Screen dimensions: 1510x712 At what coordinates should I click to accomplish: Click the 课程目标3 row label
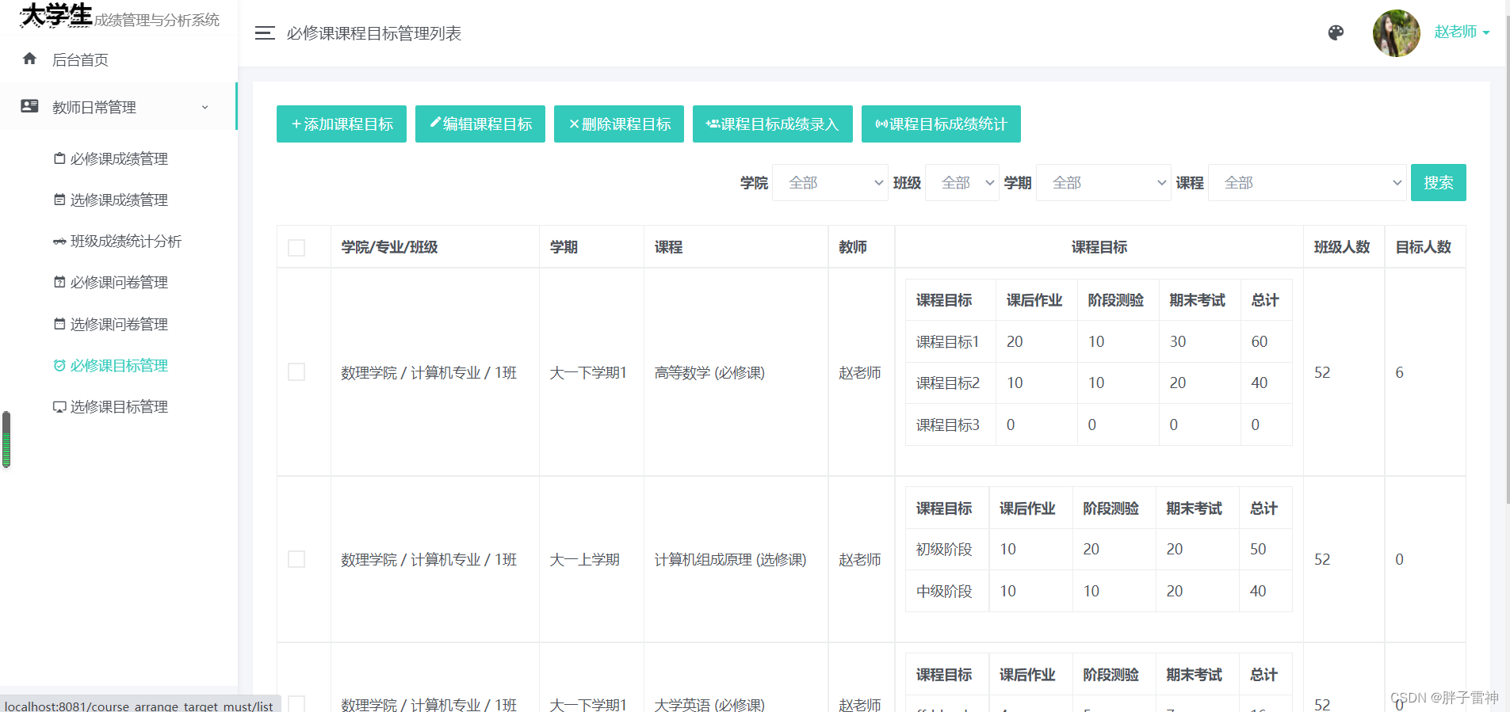pyautogui.click(x=948, y=425)
